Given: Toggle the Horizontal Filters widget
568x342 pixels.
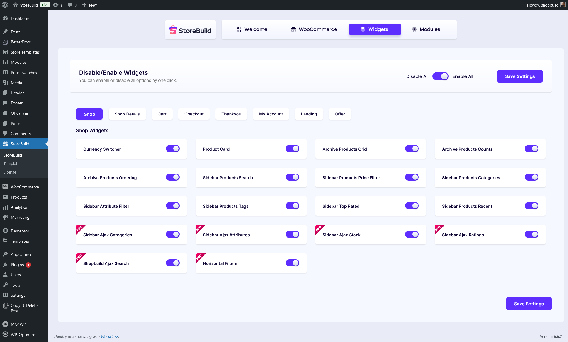Looking at the screenshot, I should pos(293,263).
